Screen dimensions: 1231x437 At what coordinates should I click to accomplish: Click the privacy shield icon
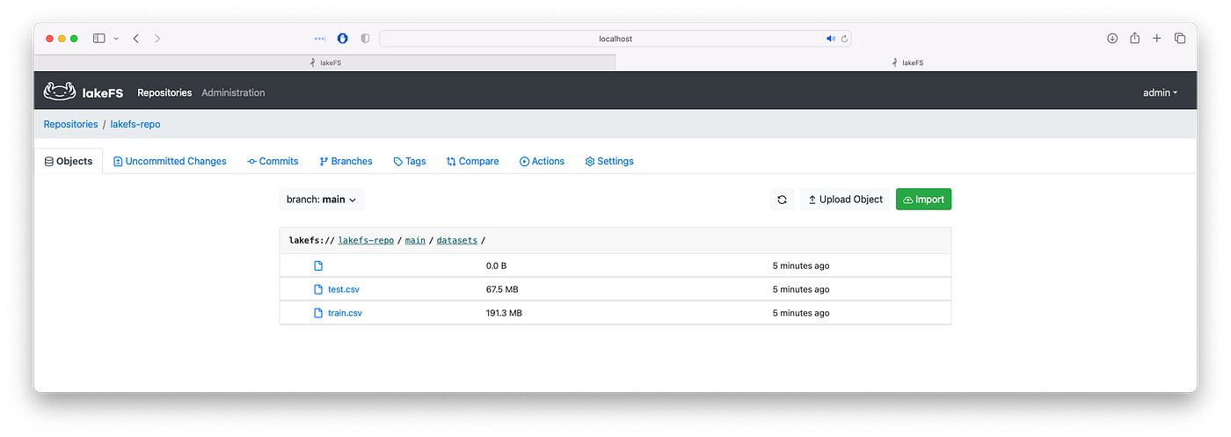coord(365,39)
